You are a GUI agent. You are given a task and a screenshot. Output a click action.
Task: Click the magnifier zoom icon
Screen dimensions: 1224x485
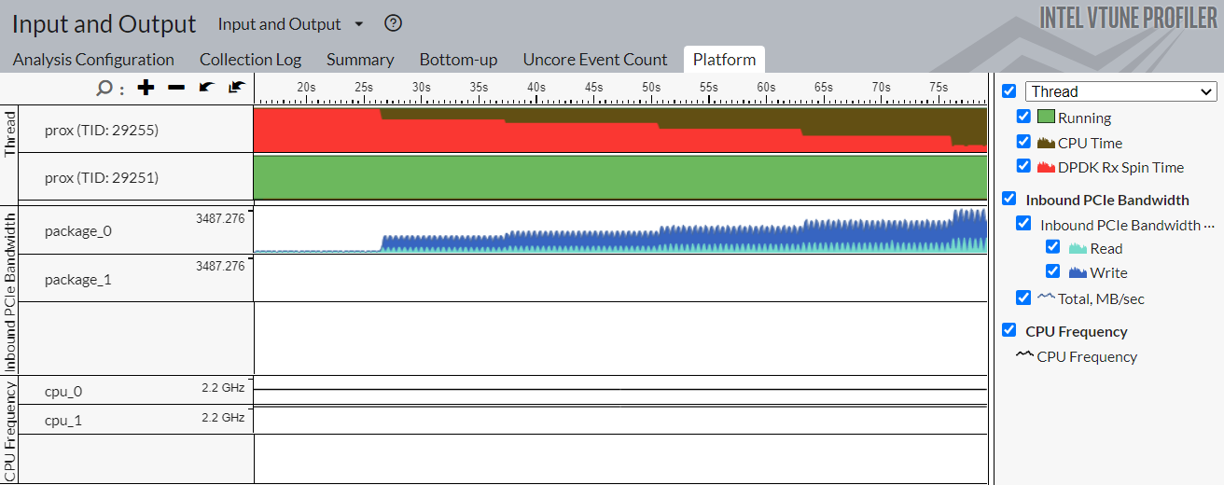click(104, 88)
